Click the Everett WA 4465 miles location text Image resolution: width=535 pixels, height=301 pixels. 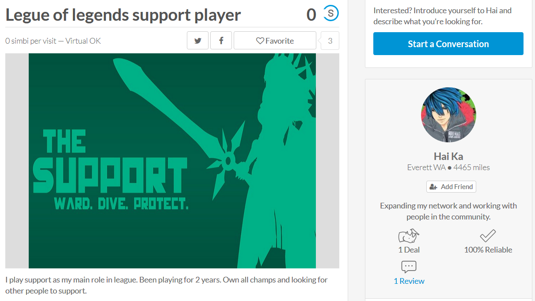[x=448, y=167]
